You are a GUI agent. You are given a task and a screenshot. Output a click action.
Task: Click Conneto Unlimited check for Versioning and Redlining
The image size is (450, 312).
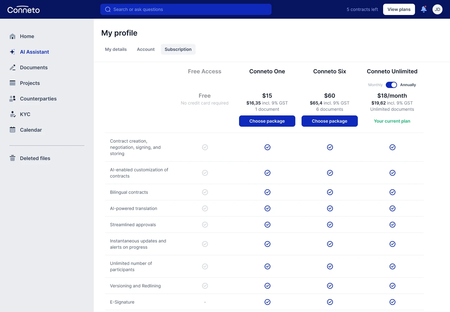pyautogui.click(x=392, y=286)
